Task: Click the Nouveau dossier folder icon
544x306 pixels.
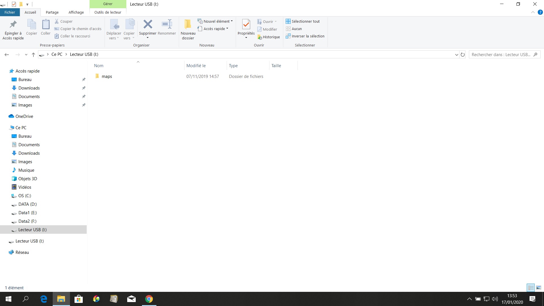Action: tap(188, 25)
